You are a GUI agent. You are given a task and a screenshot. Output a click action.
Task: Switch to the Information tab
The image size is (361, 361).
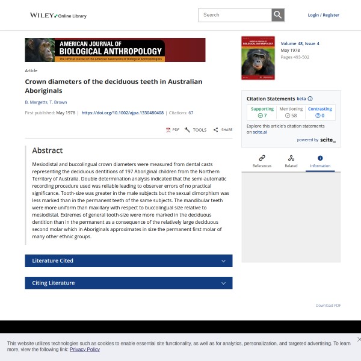point(320,161)
